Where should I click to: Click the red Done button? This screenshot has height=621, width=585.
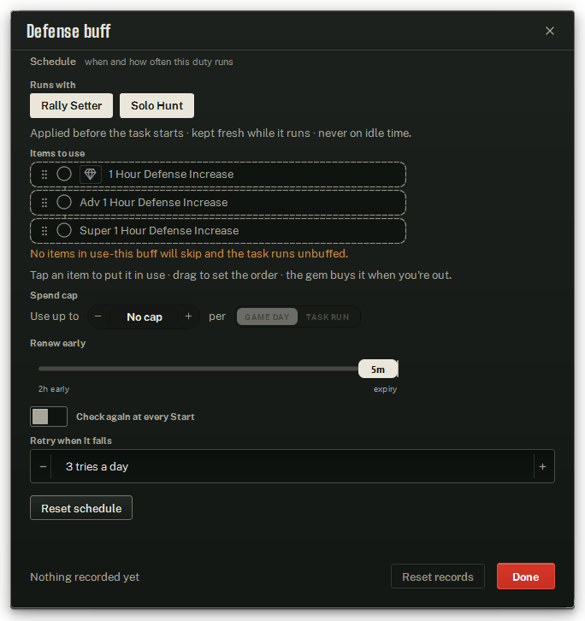pyautogui.click(x=526, y=577)
